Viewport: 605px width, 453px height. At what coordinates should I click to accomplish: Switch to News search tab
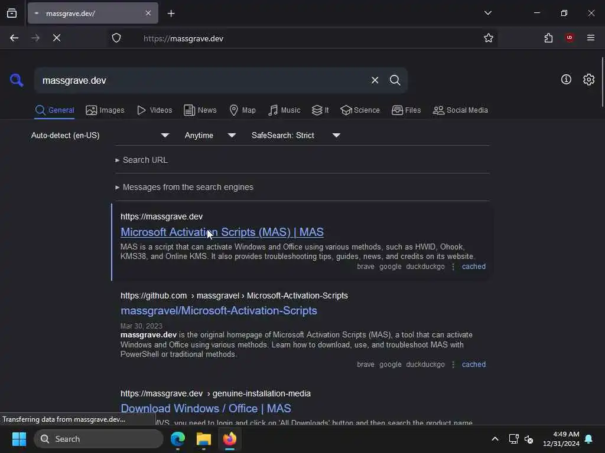[x=200, y=110]
